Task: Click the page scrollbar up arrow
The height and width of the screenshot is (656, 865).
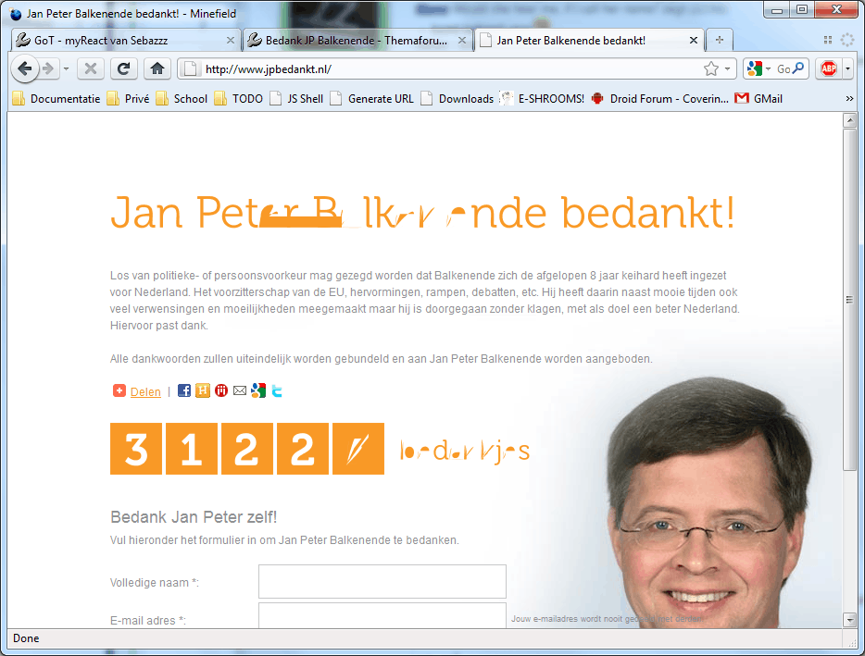Action: pos(849,120)
